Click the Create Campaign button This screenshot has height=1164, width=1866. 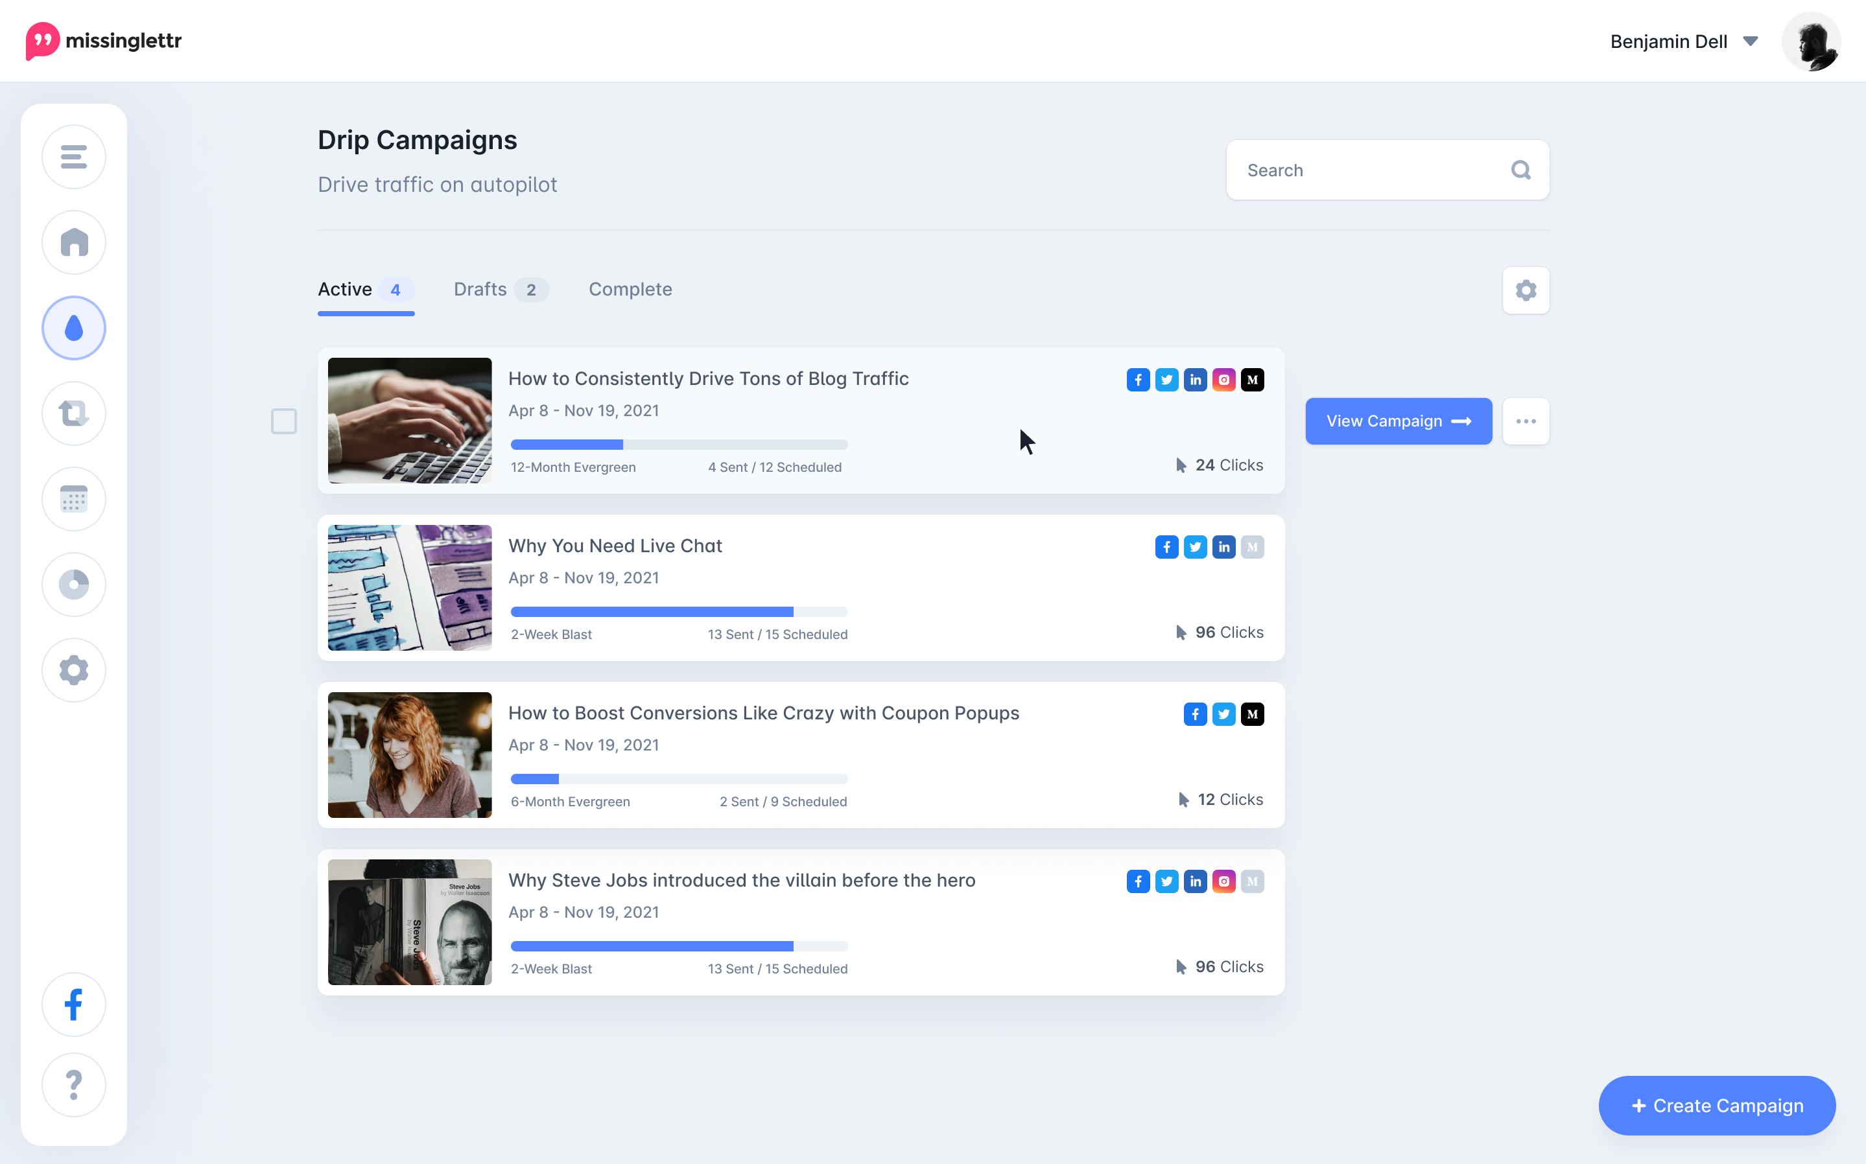coord(1717,1106)
